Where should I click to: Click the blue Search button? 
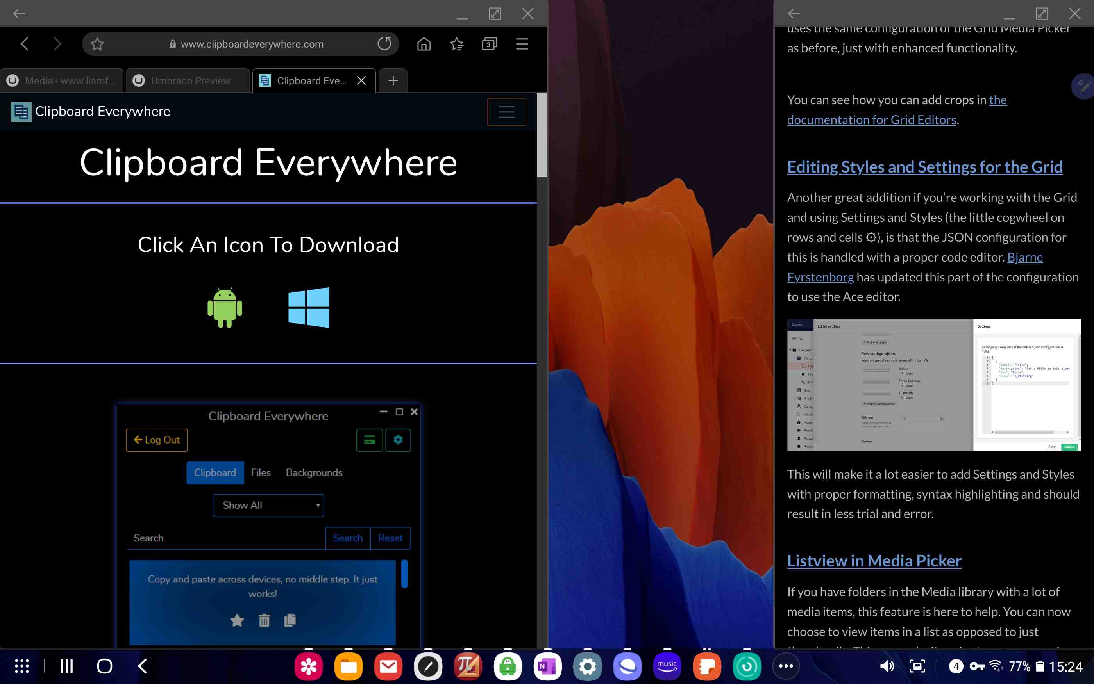pyautogui.click(x=348, y=538)
